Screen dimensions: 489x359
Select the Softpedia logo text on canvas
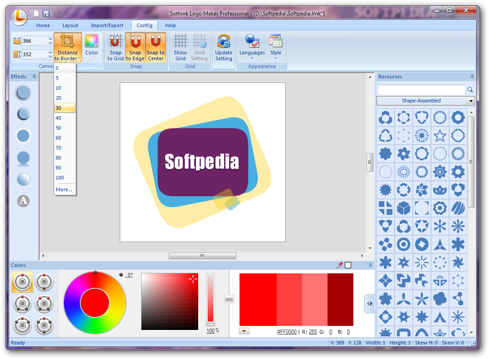(x=202, y=161)
